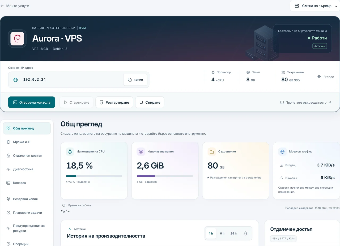This screenshot has height=246, width=340.
Task: Click the download icon beside Входящ
Action: 281,165
